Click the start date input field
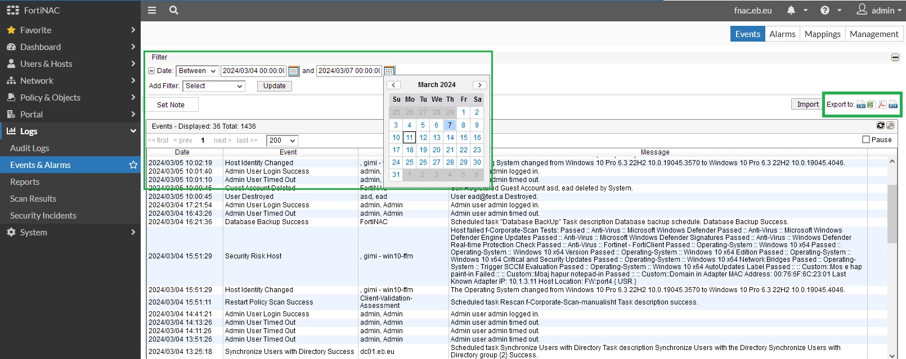 pos(254,71)
